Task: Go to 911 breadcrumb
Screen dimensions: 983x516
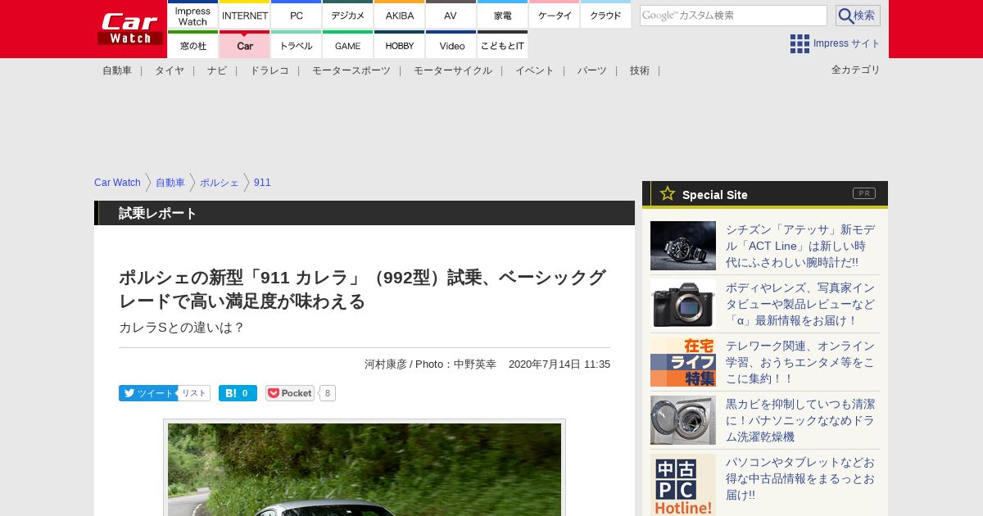Action: [x=262, y=183]
